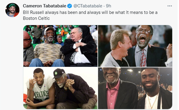Click the tweet text about Bill Russell
179x110 pixels.
pos(90,15)
